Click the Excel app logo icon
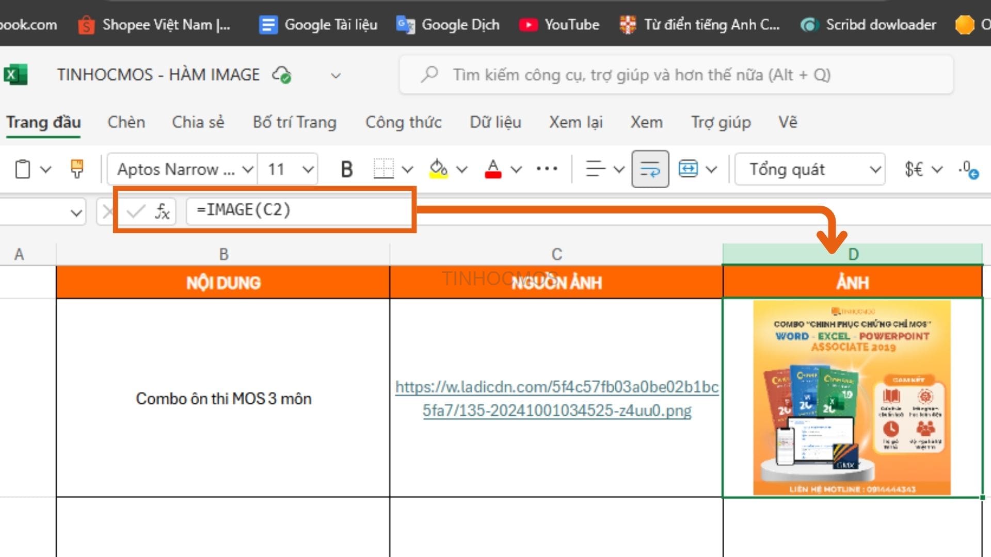Image resolution: width=991 pixels, height=557 pixels. click(15, 75)
